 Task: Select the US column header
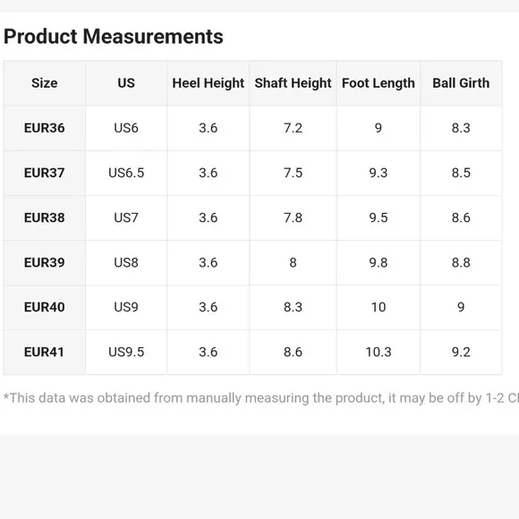[x=126, y=83]
